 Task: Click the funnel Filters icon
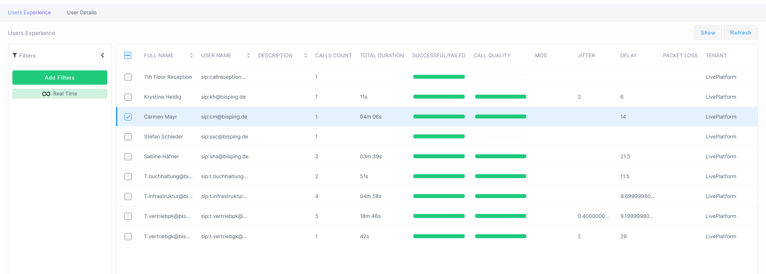(x=15, y=55)
